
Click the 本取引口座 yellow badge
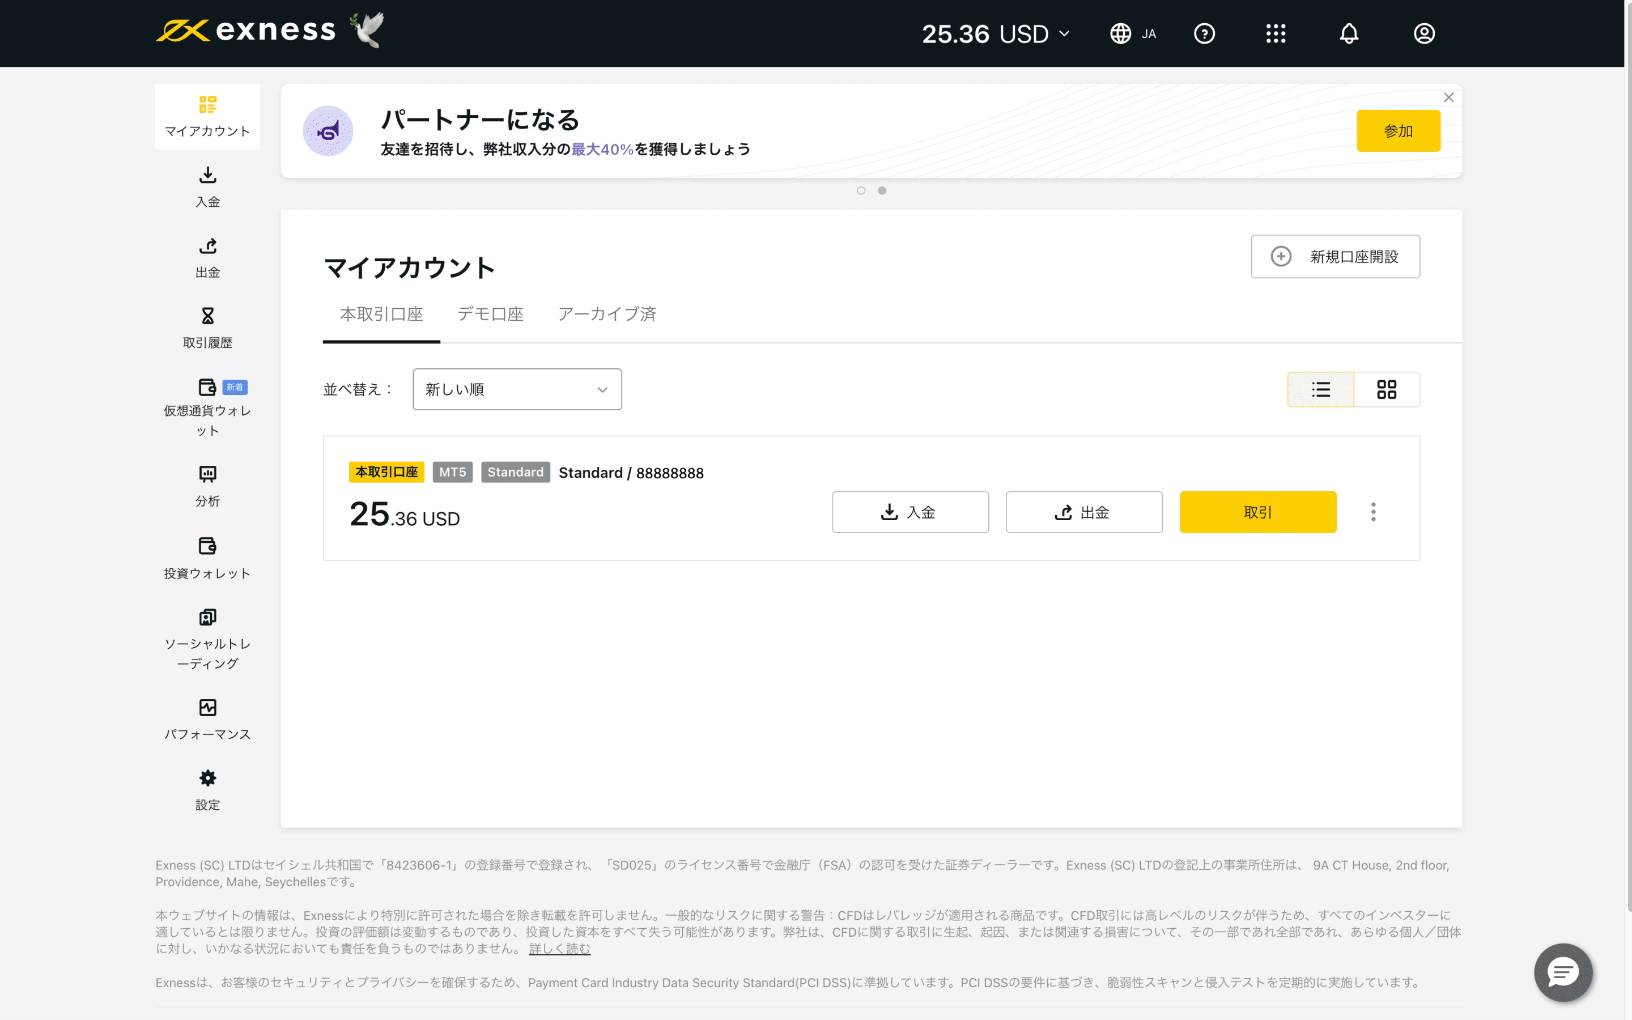click(x=386, y=472)
